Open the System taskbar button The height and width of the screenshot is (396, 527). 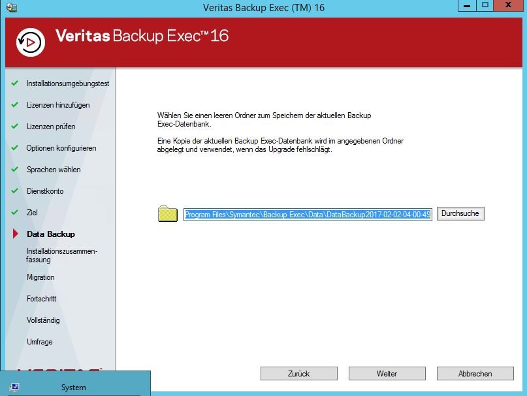tap(75, 384)
